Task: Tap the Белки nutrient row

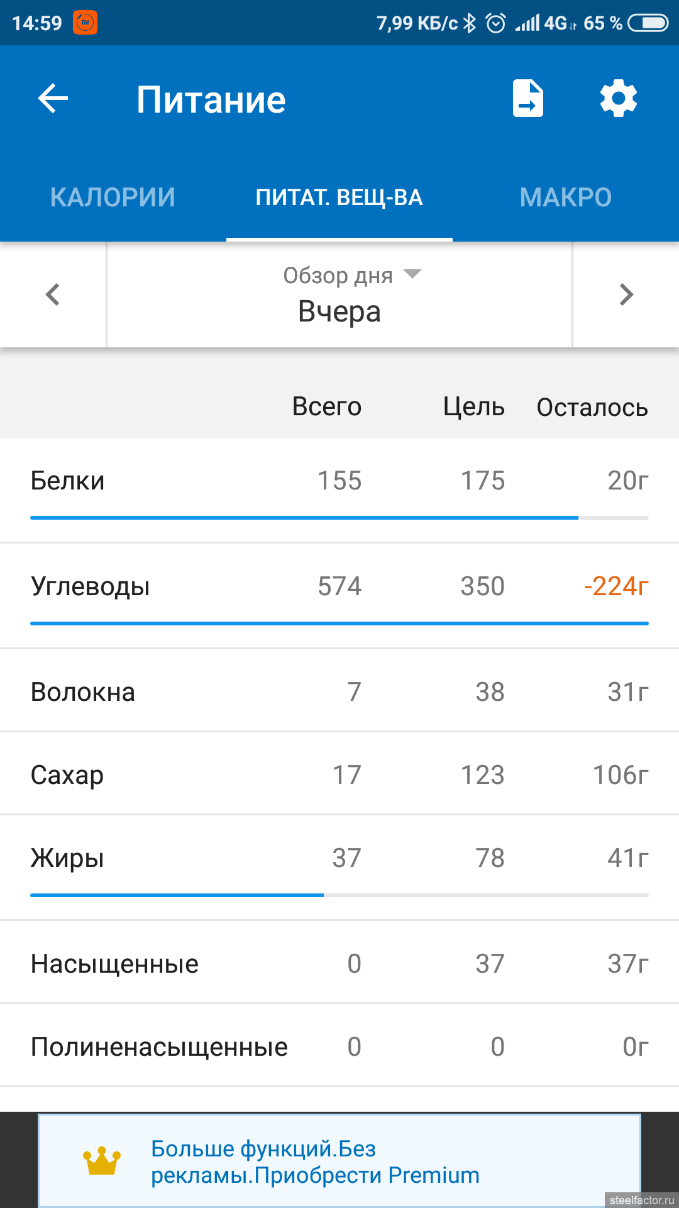Action: click(x=339, y=481)
